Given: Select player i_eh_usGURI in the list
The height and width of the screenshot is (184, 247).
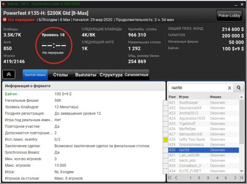Looking at the screenshot, I should [x=204, y=155].
